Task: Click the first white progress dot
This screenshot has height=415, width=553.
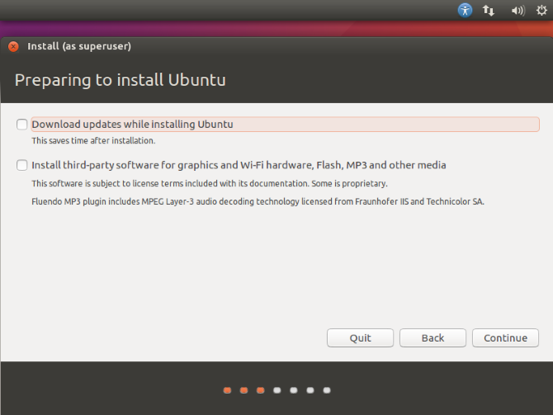Action: pos(277,389)
